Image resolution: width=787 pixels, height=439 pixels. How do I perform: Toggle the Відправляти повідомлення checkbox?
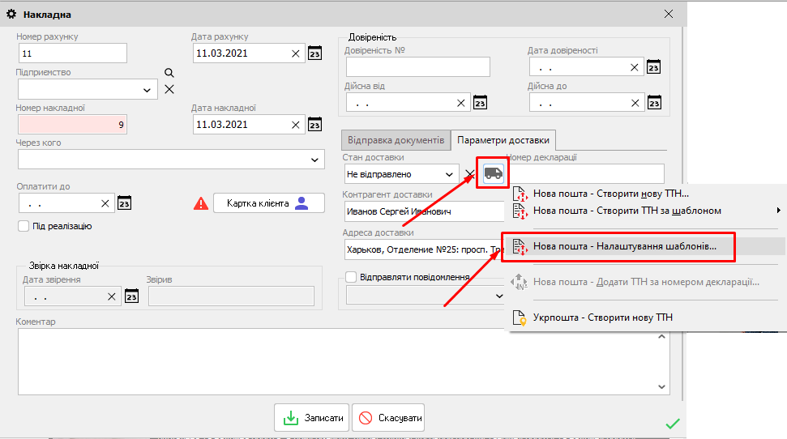click(x=351, y=277)
